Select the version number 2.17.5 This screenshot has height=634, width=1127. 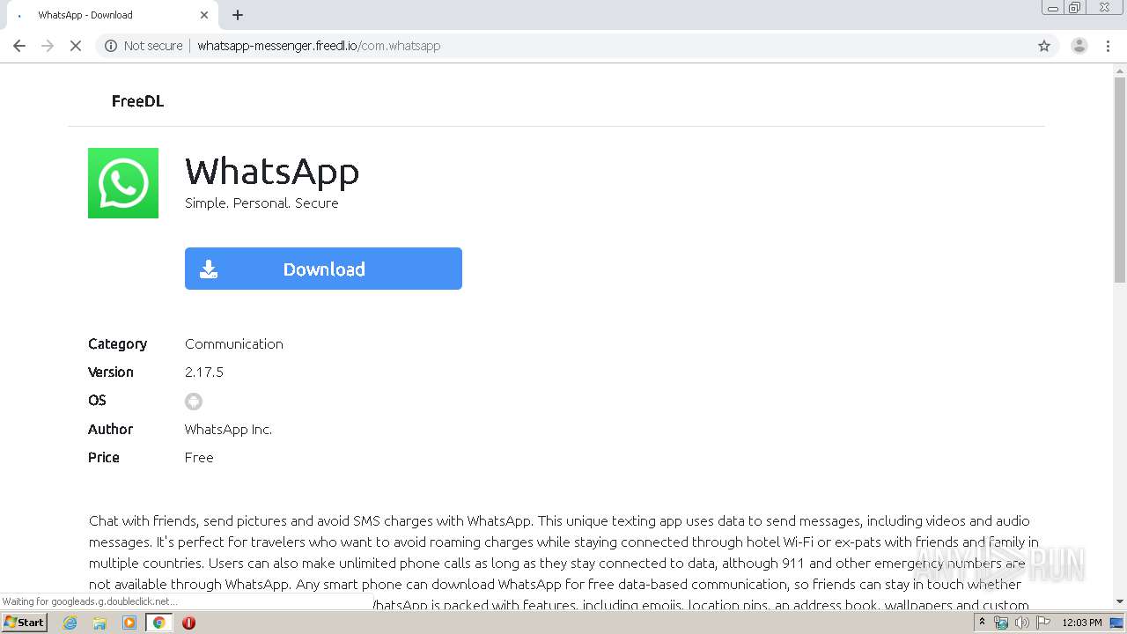204,372
